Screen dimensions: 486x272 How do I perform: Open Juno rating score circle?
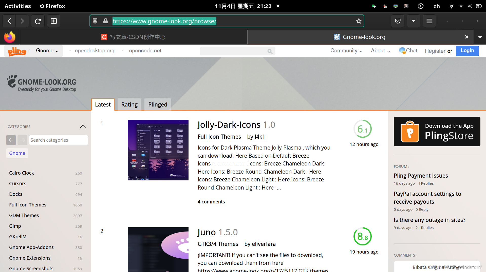click(363, 237)
